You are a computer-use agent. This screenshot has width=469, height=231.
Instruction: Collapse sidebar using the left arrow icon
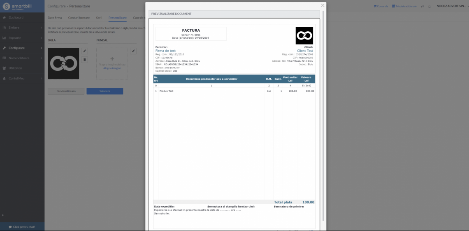coord(3,215)
